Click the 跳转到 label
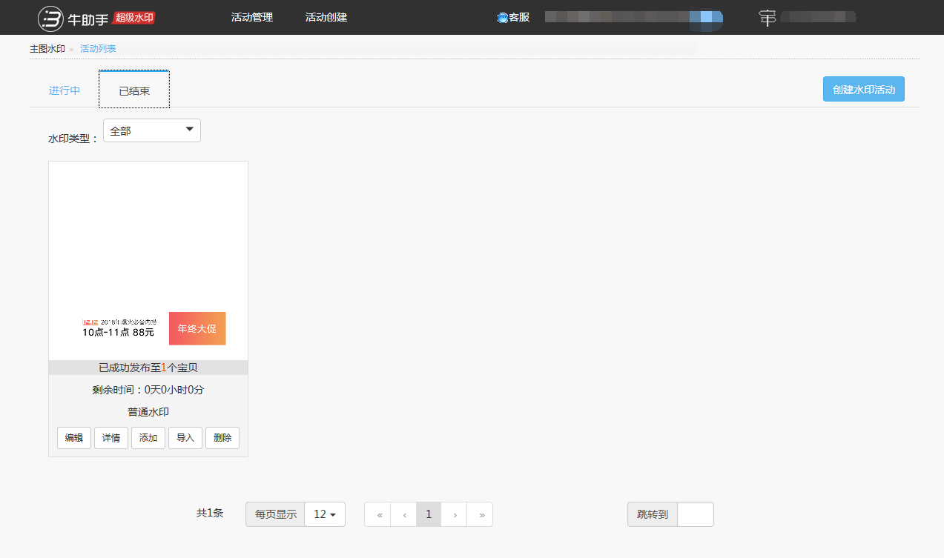The image size is (944, 558). click(x=653, y=514)
